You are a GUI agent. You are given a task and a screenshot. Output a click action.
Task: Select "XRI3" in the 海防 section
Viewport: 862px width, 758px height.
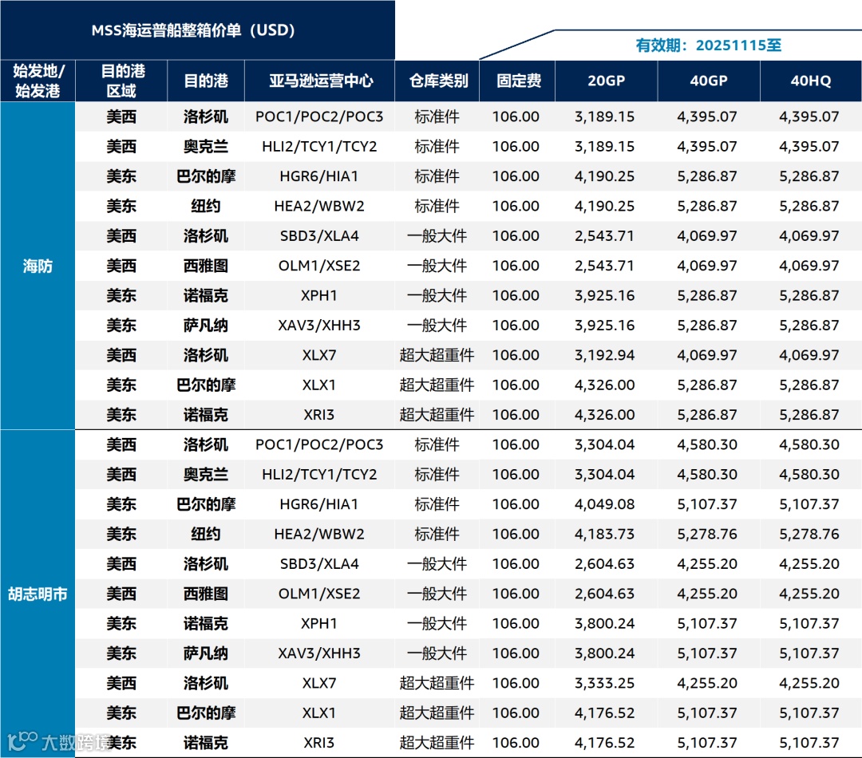click(318, 414)
